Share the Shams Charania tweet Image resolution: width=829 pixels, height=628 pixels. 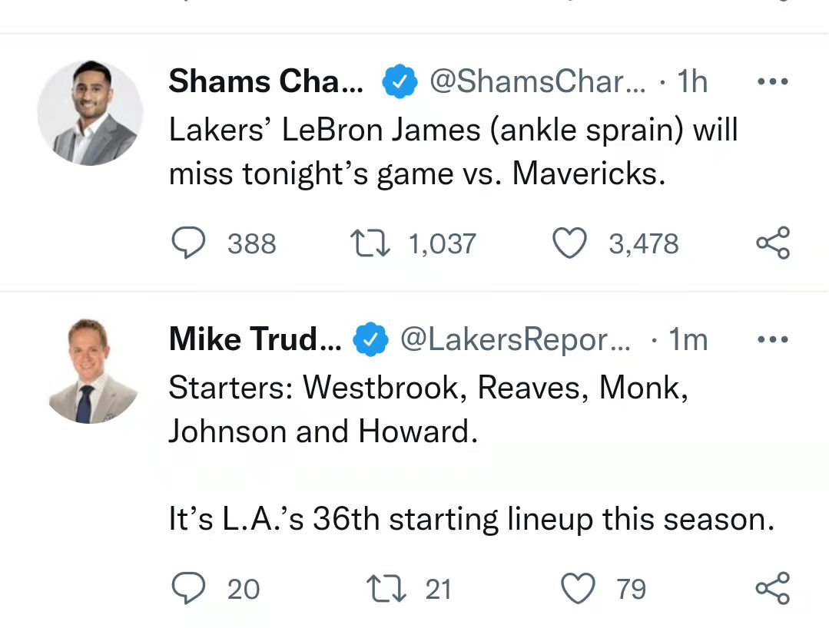click(773, 243)
